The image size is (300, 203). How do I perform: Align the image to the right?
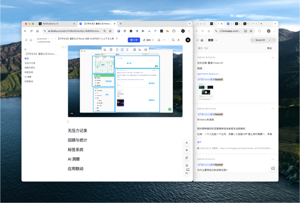click(x=127, y=50)
